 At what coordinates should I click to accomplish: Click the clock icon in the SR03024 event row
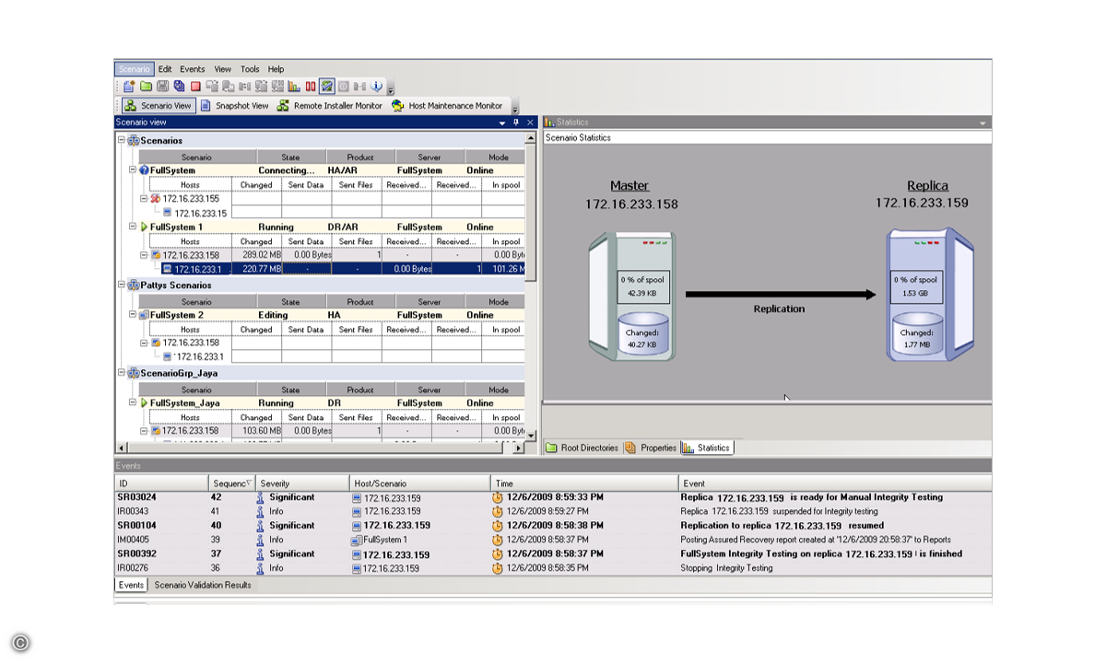[498, 497]
